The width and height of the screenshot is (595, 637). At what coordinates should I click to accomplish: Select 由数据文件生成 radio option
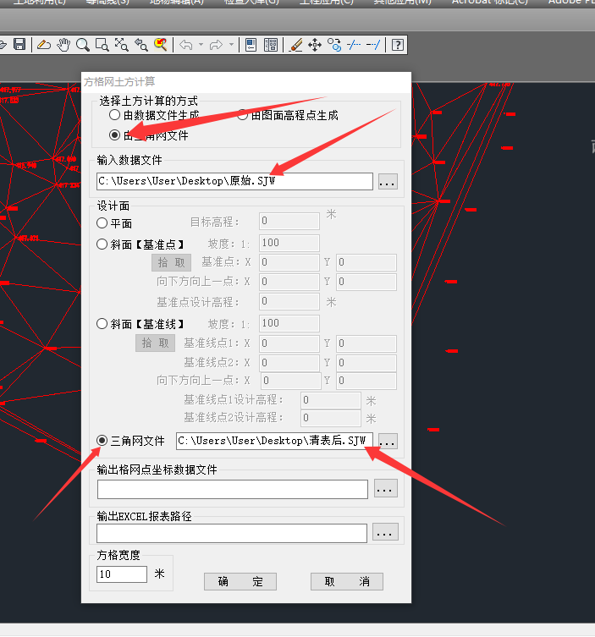click(x=115, y=116)
